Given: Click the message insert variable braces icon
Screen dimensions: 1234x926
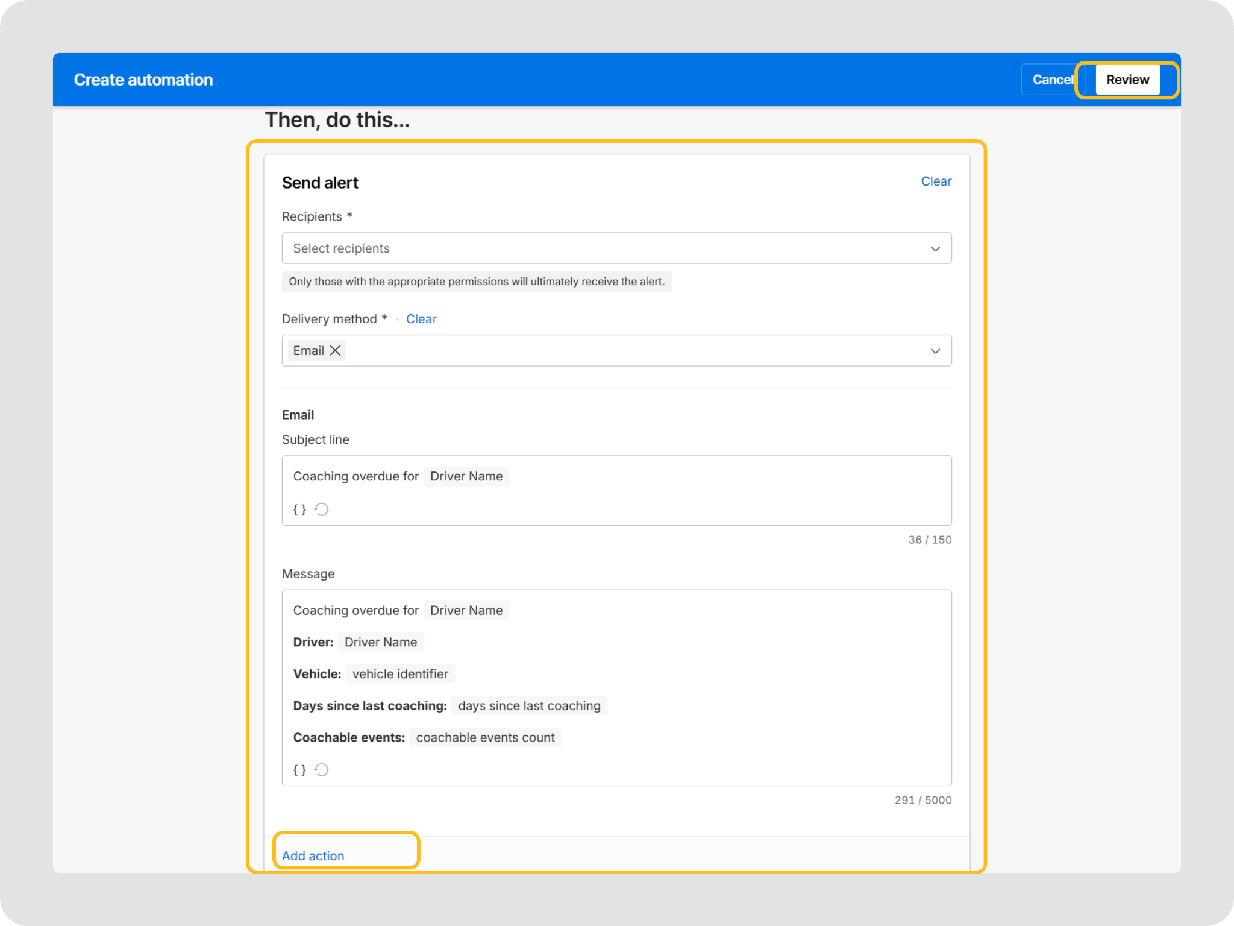Looking at the screenshot, I should tap(299, 770).
